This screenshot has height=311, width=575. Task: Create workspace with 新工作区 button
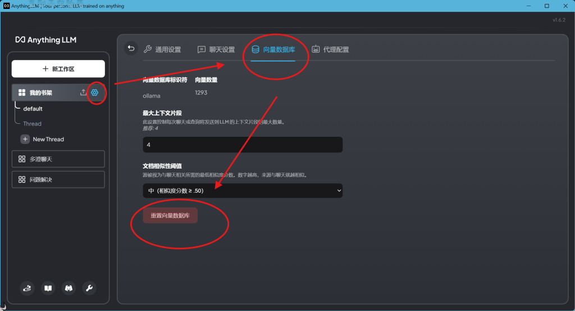coord(58,69)
